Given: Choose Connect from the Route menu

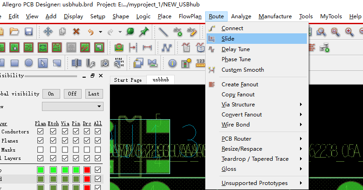Looking at the screenshot, I should click(x=257, y=28).
